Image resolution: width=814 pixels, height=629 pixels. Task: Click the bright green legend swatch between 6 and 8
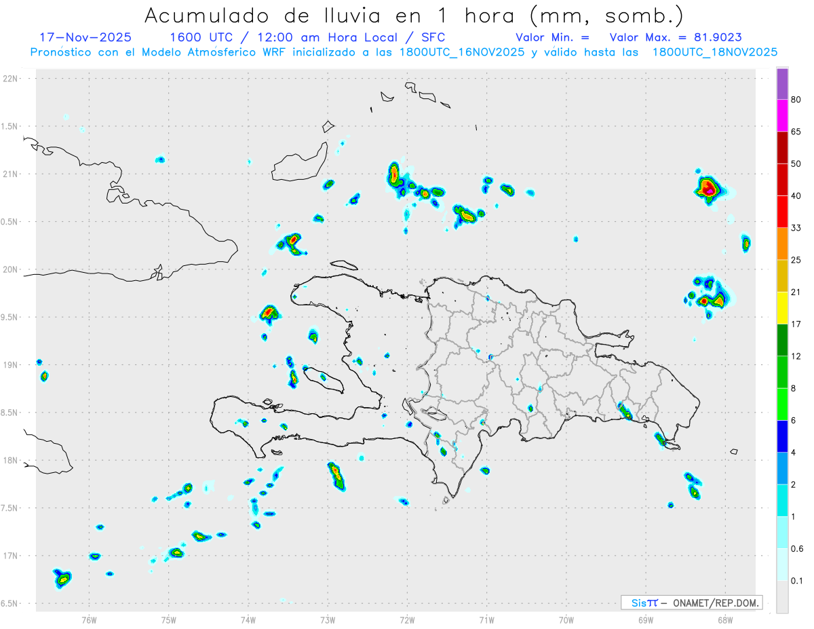[x=782, y=404]
